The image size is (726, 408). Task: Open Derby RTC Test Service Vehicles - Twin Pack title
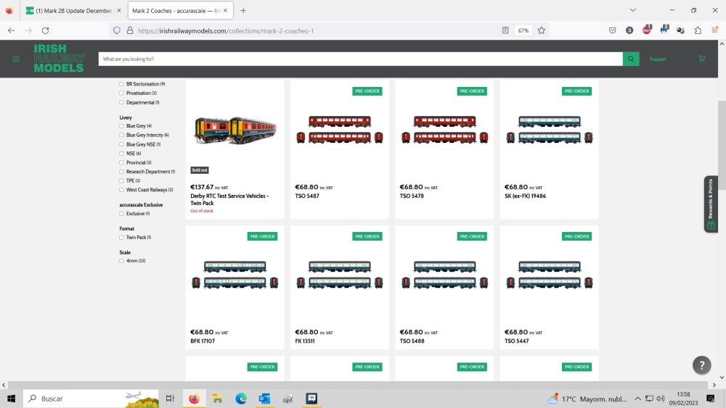[229, 199]
